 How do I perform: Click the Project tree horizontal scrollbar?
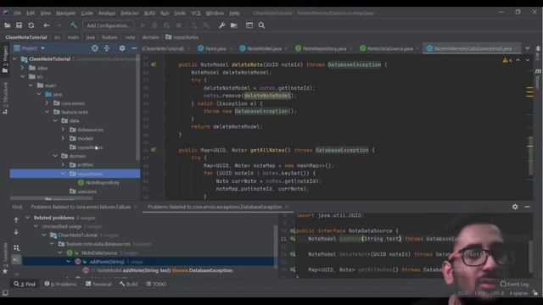coord(51,198)
